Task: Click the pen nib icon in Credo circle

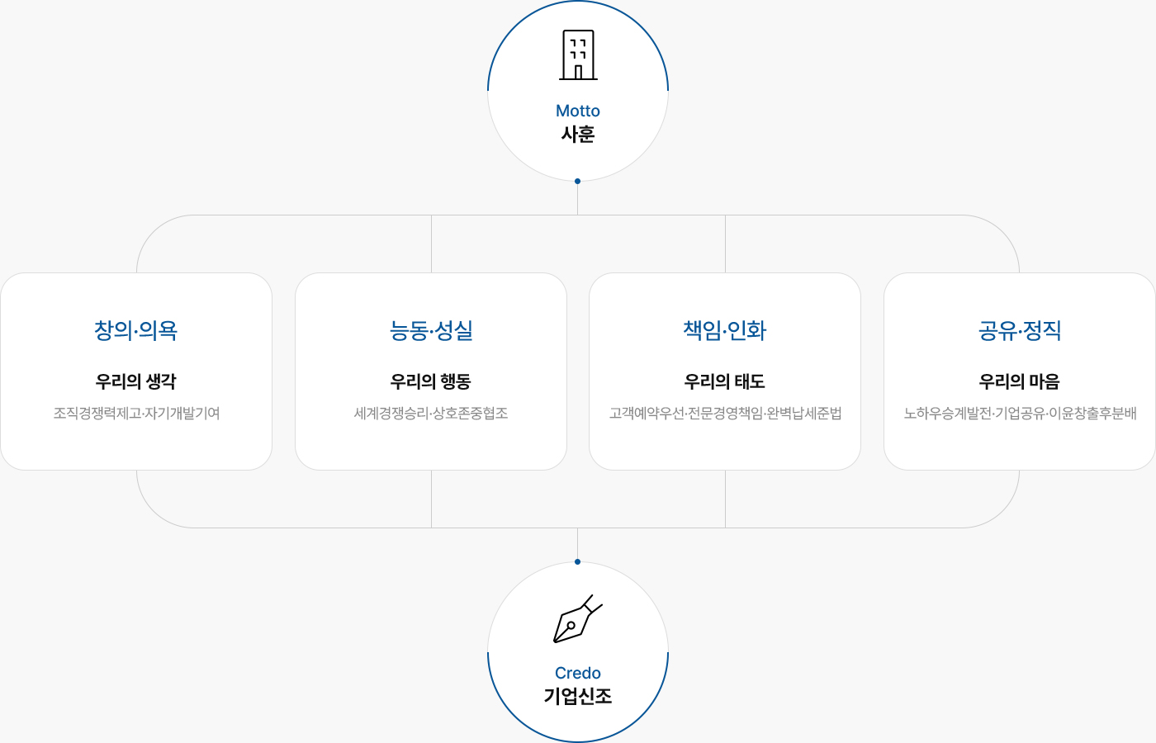Action: coord(578,619)
